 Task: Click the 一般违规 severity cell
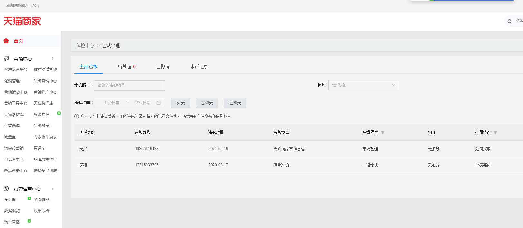[370, 165]
